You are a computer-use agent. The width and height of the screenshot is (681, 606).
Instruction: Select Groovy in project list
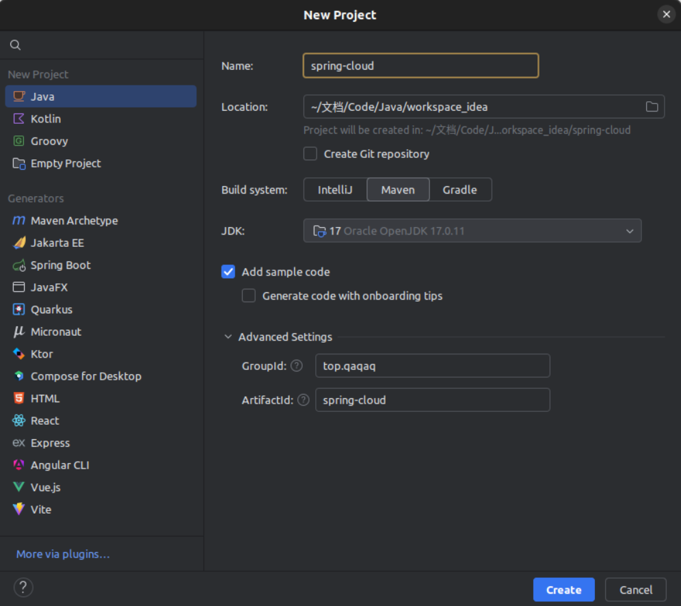click(x=101, y=141)
